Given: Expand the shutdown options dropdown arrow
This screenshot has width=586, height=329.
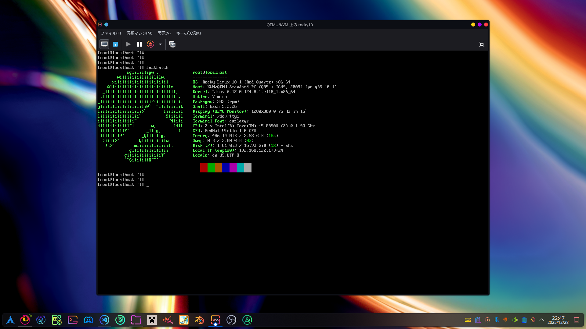Looking at the screenshot, I should click(160, 44).
